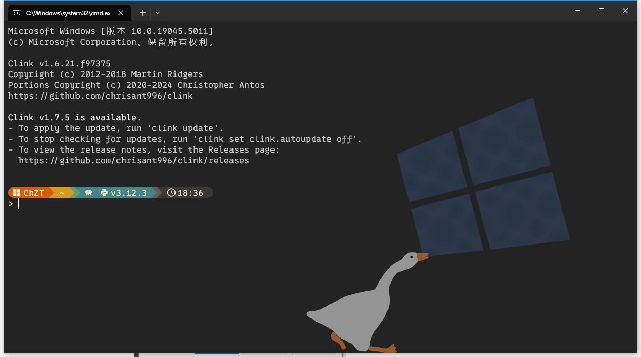Maximize the terminal window
The height and width of the screenshot is (357, 641).
(601, 11)
